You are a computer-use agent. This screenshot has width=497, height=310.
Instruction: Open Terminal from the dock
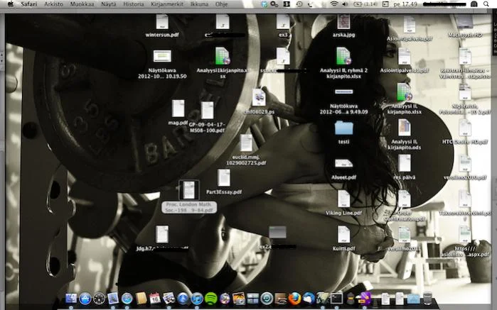(336, 299)
